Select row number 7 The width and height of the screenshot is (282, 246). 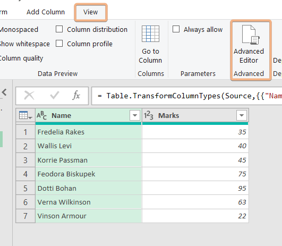(25, 216)
